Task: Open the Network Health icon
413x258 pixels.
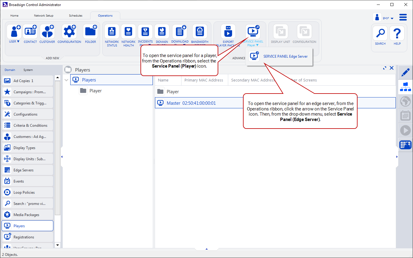Action: pos(128,32)
